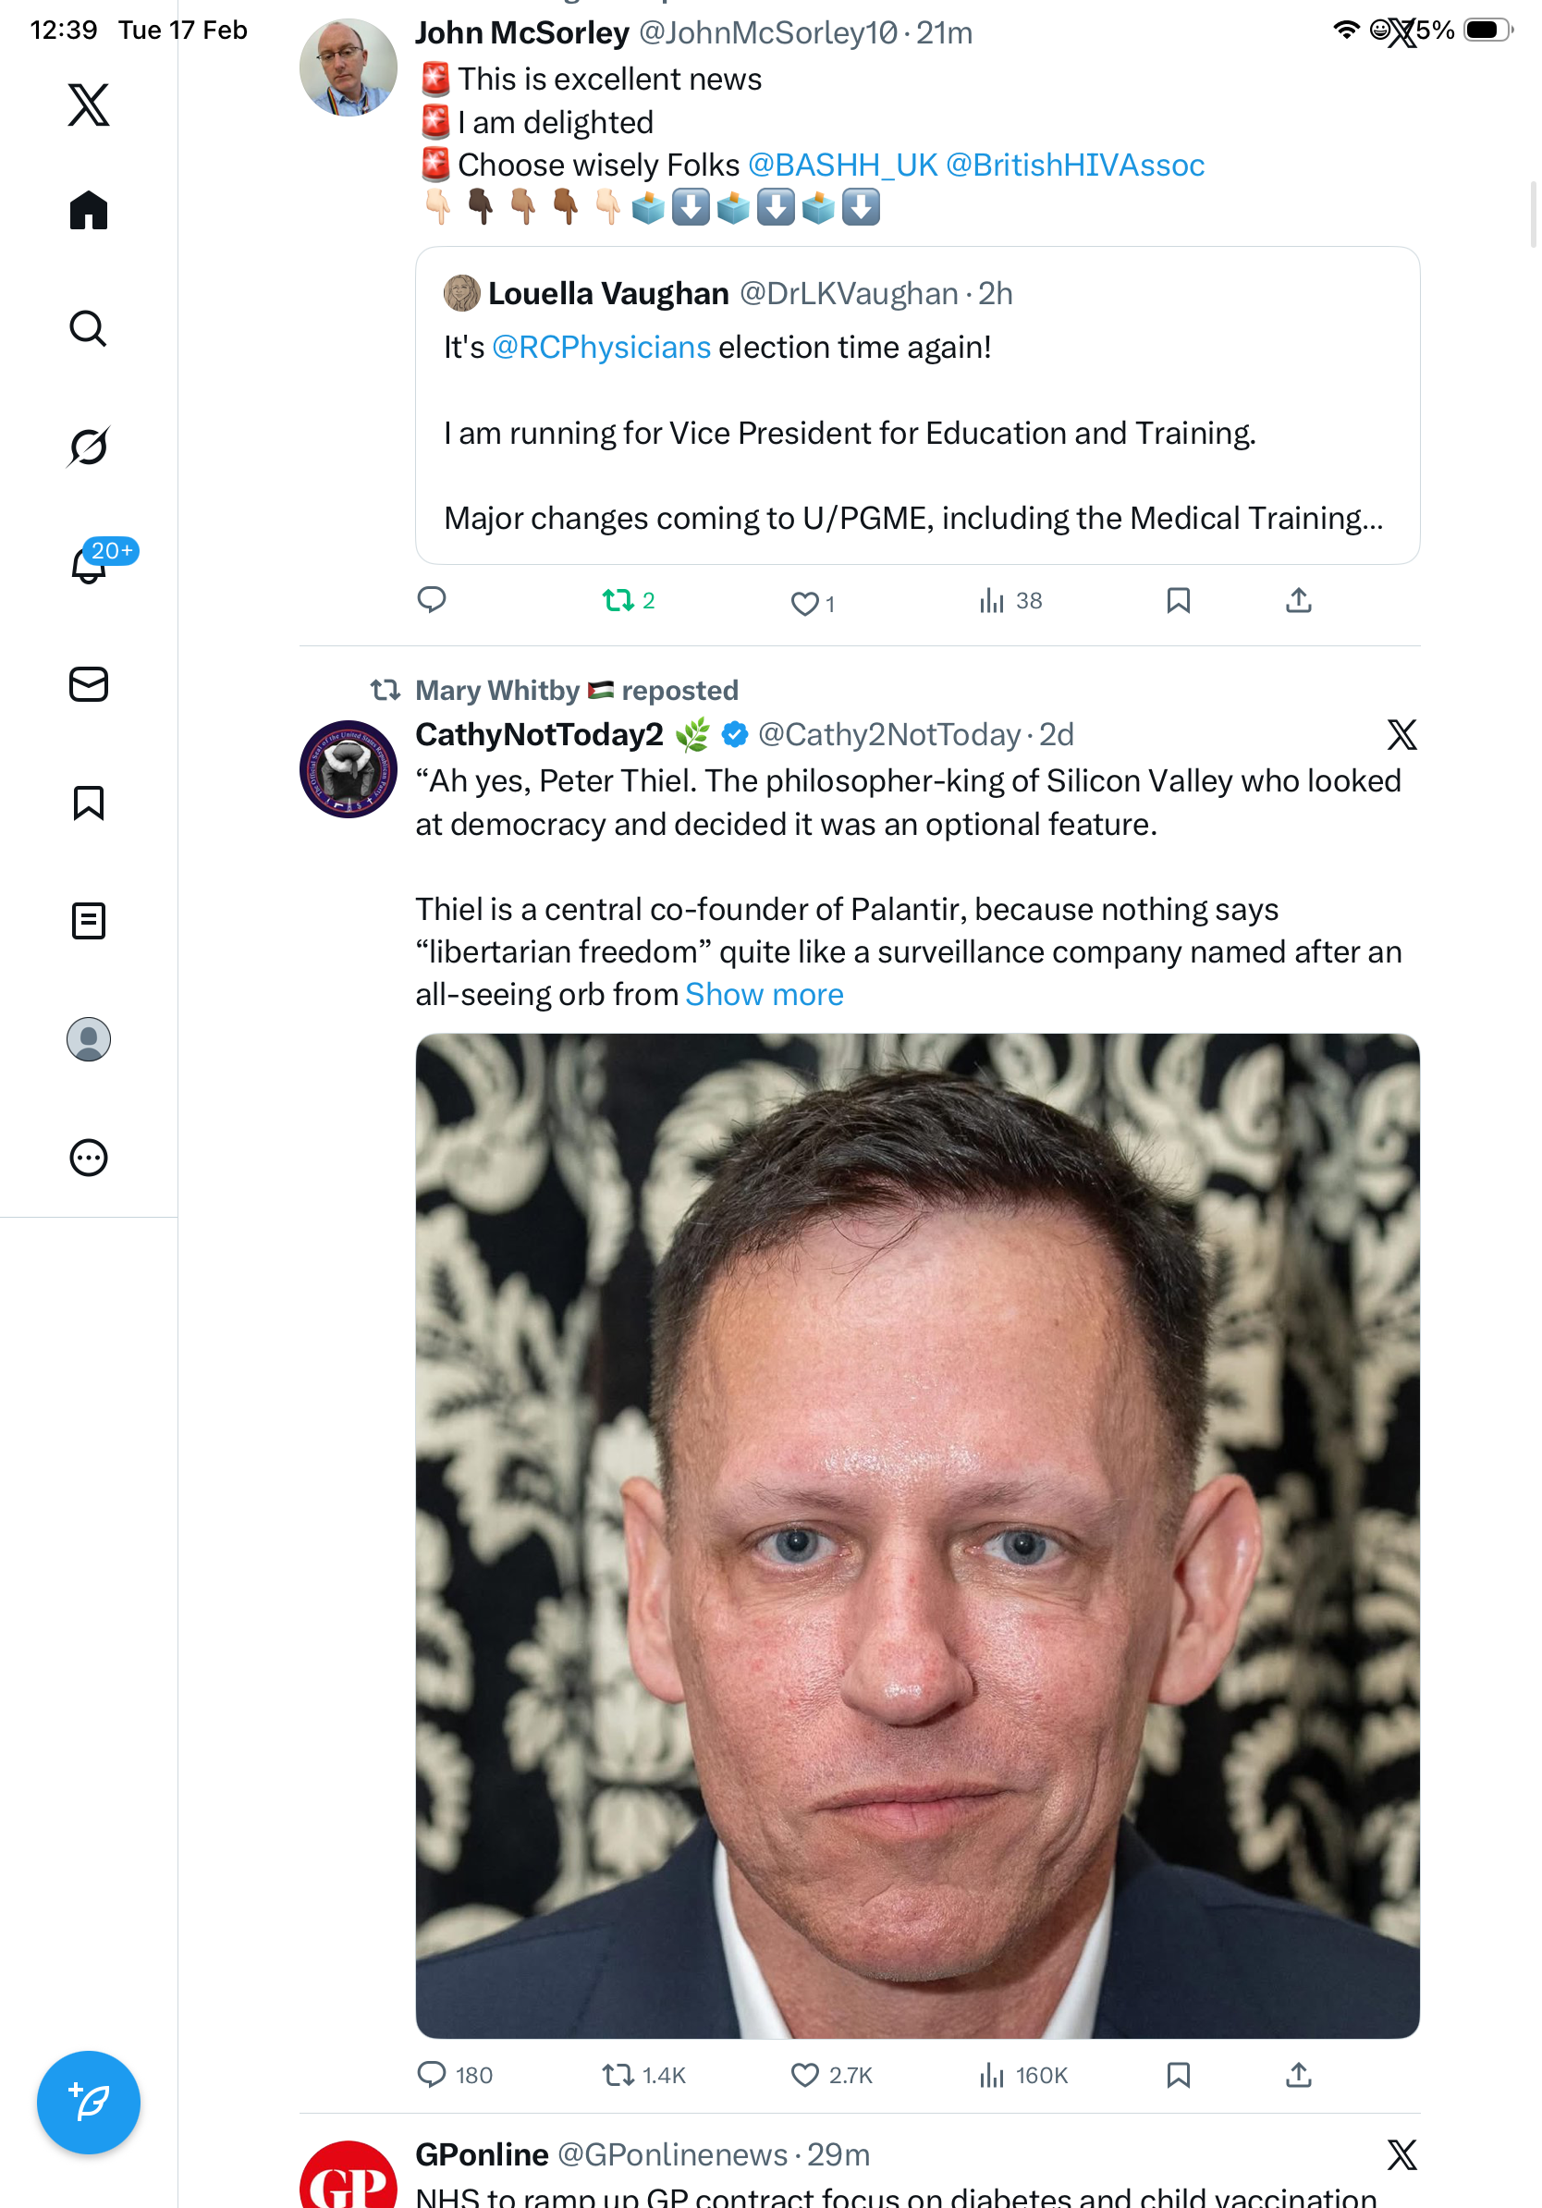This screenshot has height=2208, width=1542.
Task: Open the portrait photo in CathyNotToday2 post
Action: click(917, 1536)
